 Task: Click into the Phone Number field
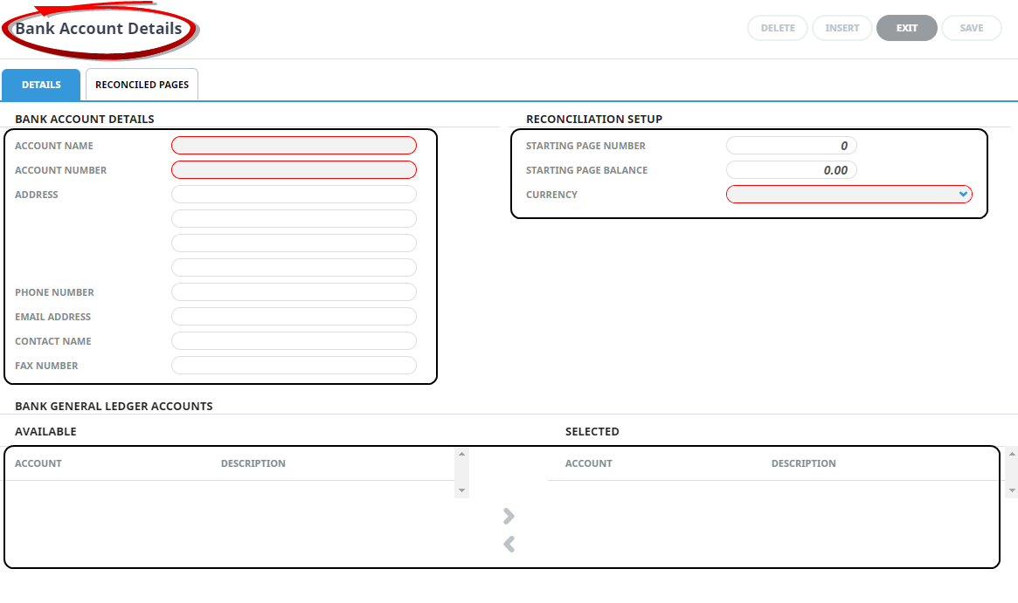[x=294, y=292]
